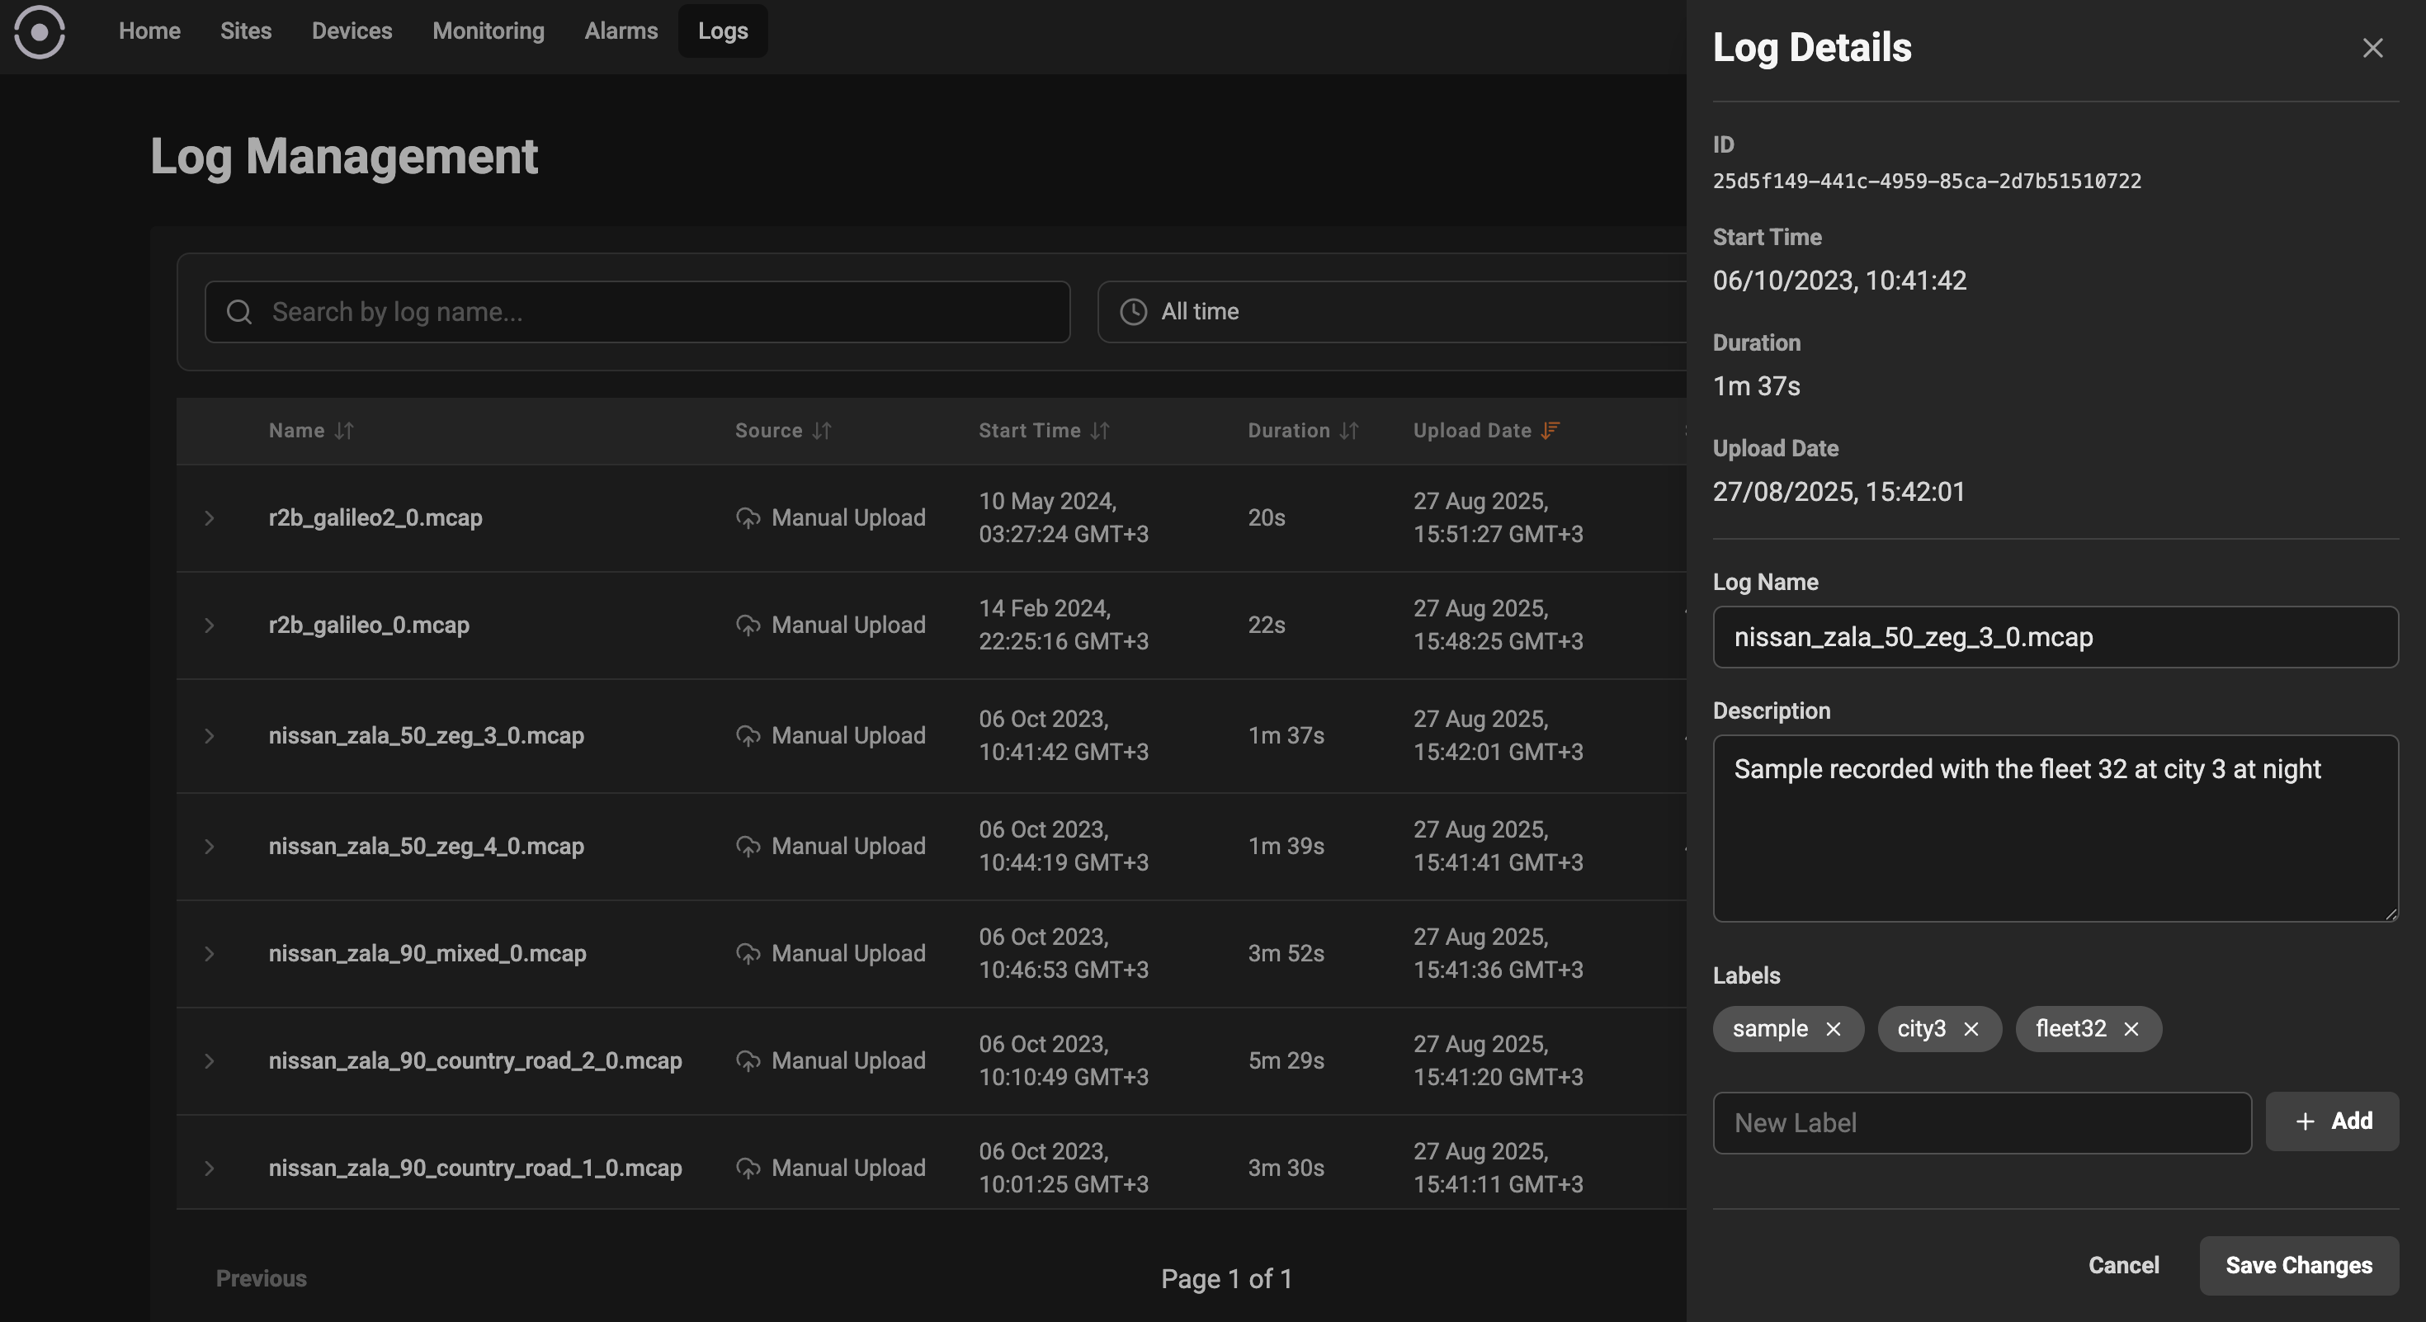Image resolution: width=2426 pixels, height=1322 pixels.
Task: Click Cancel in the Log Details panel
Action: coord(2124,1264)
